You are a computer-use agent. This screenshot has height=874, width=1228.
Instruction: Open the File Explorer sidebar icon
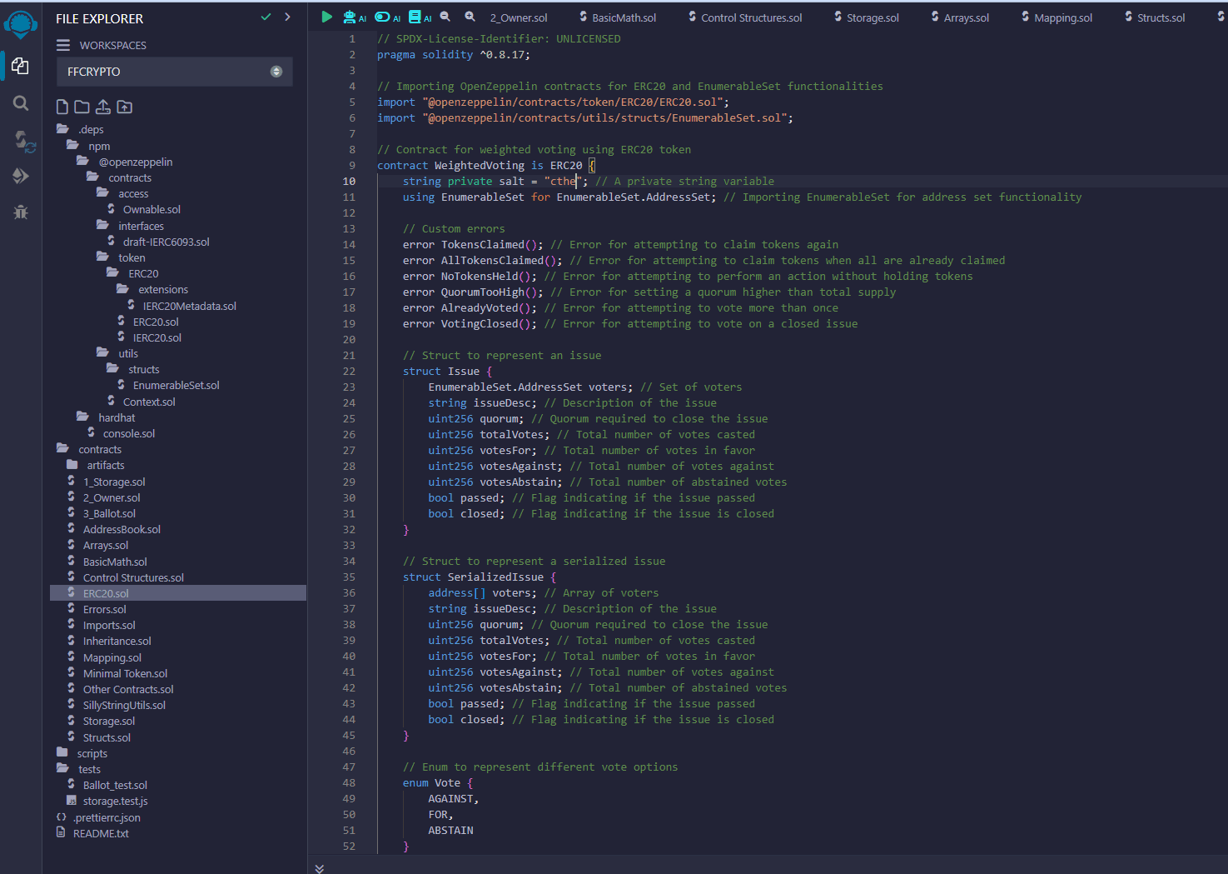pos(21,66)
